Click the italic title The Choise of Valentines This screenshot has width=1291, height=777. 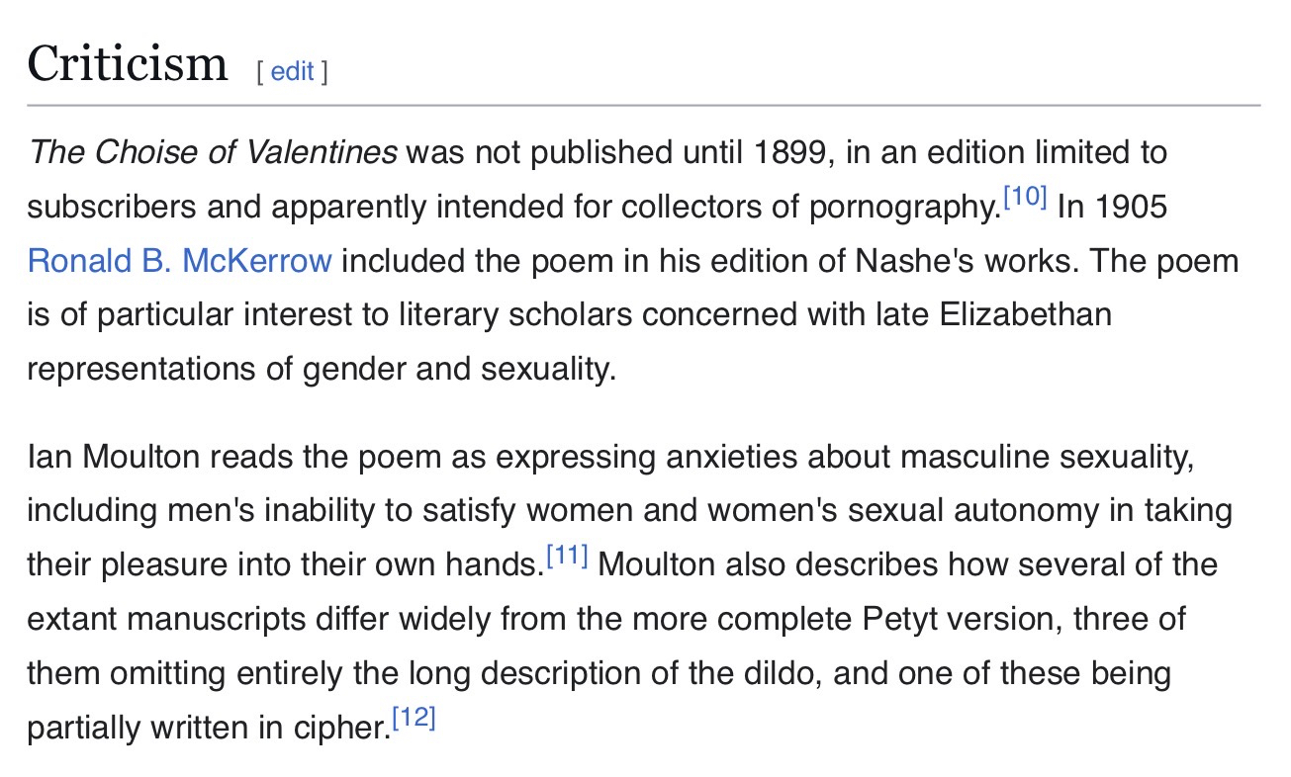(x=213, y=152)
